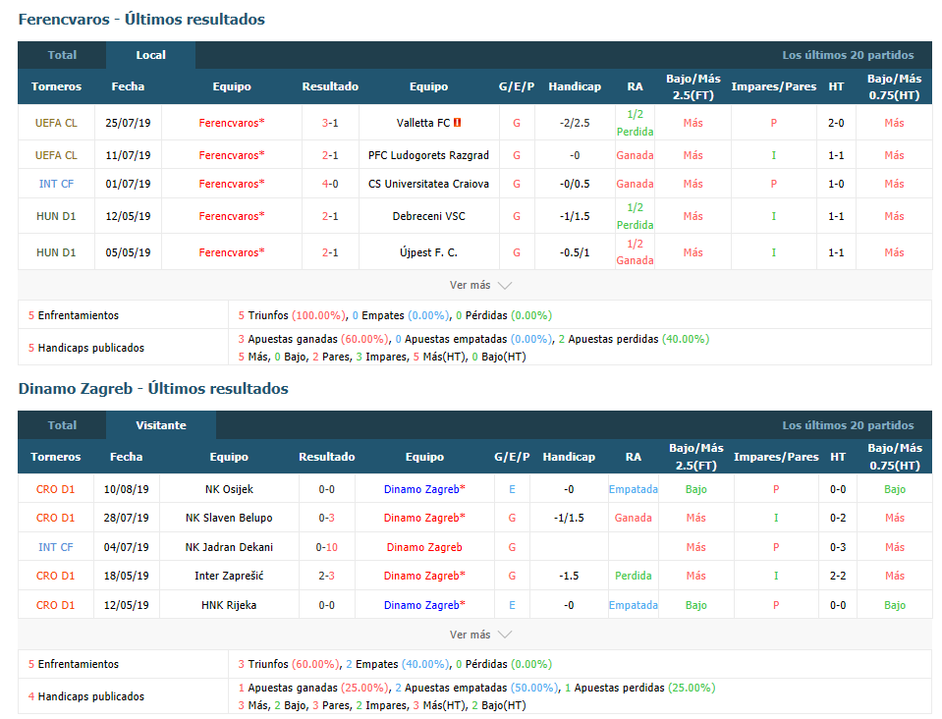The width and height of the screenshot is (942, 719).
Task: Click '3 Triunfos (60.00%)' summary text
Action: pos(289,664)
